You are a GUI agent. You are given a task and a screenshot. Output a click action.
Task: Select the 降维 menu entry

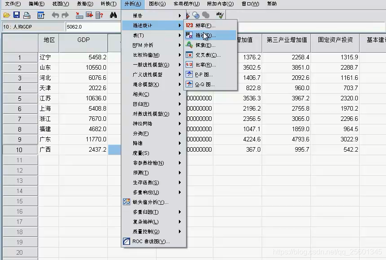click(x=154, y=144)
